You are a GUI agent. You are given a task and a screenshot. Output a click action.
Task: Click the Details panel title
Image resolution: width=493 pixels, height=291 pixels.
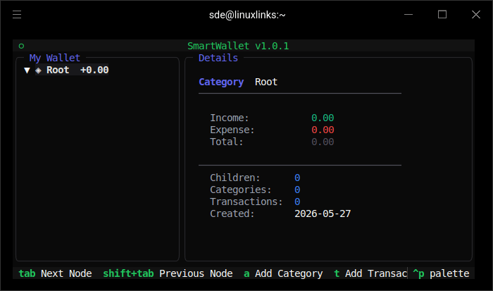(218, 58)
